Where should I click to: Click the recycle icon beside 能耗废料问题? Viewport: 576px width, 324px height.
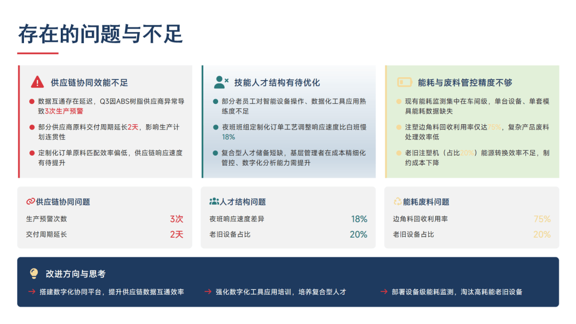[x=397, y=201]
